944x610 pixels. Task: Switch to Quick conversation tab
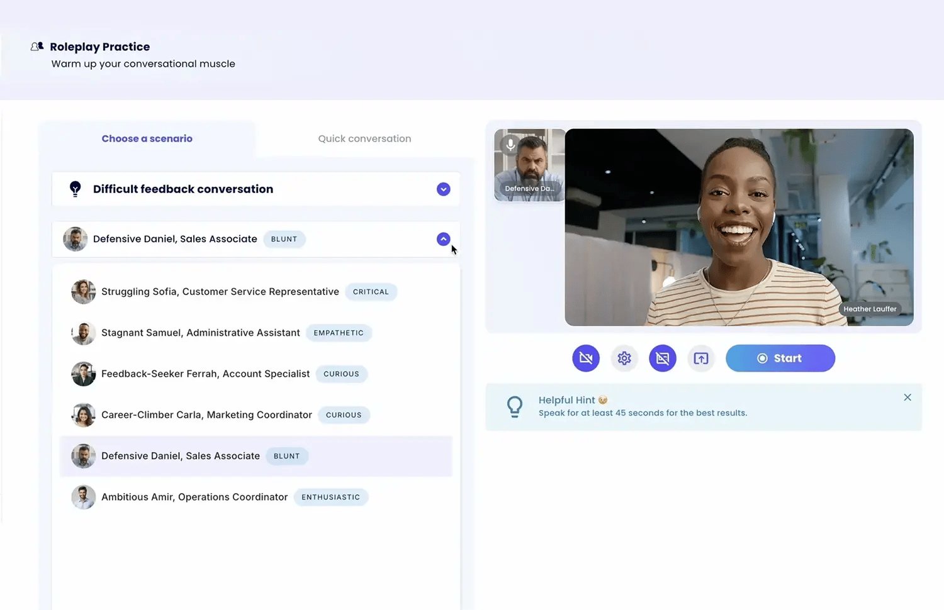pyautogui.click(x=364, y=138)
